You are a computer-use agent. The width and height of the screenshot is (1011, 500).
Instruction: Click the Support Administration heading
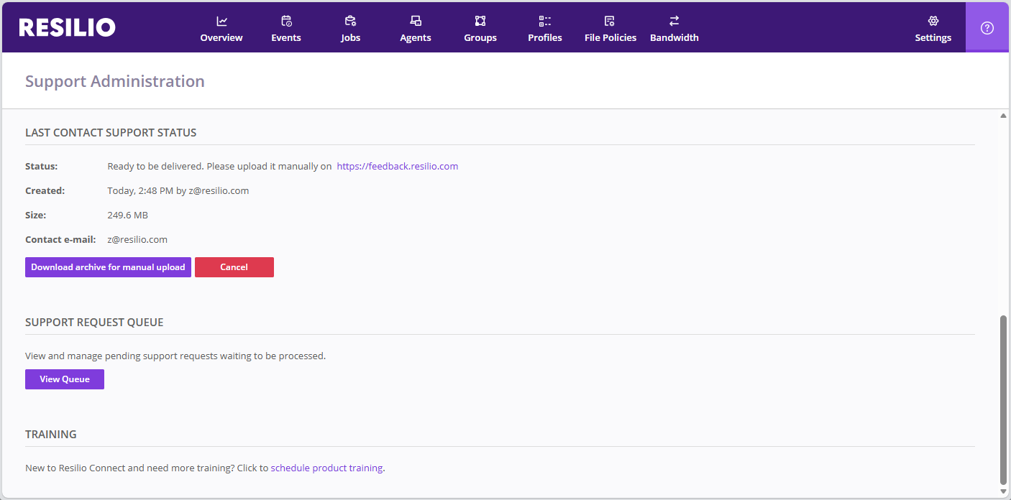115,81
